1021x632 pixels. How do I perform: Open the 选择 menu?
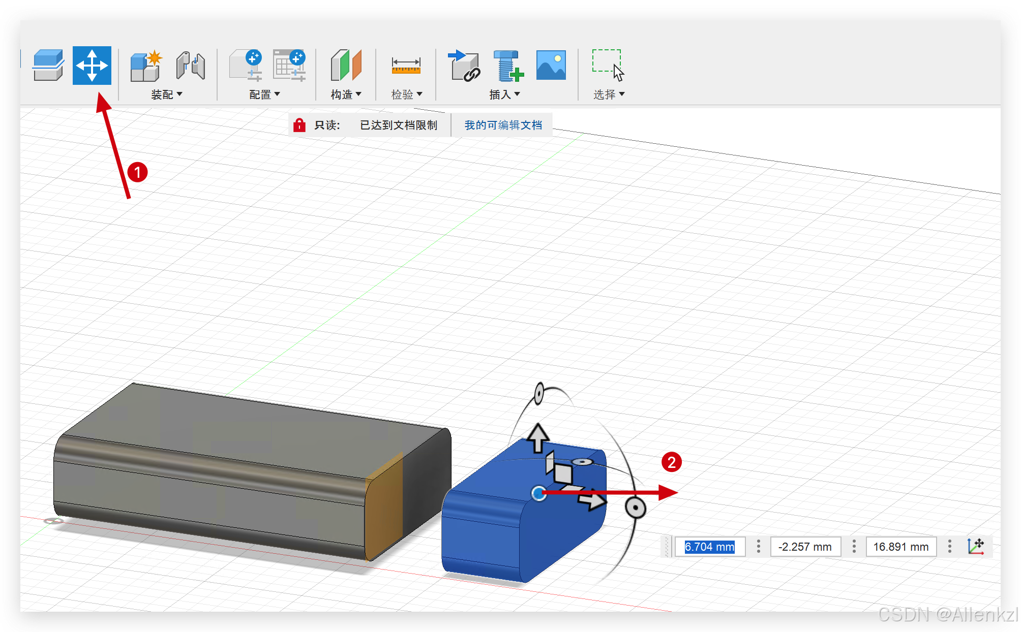point(609,94)
